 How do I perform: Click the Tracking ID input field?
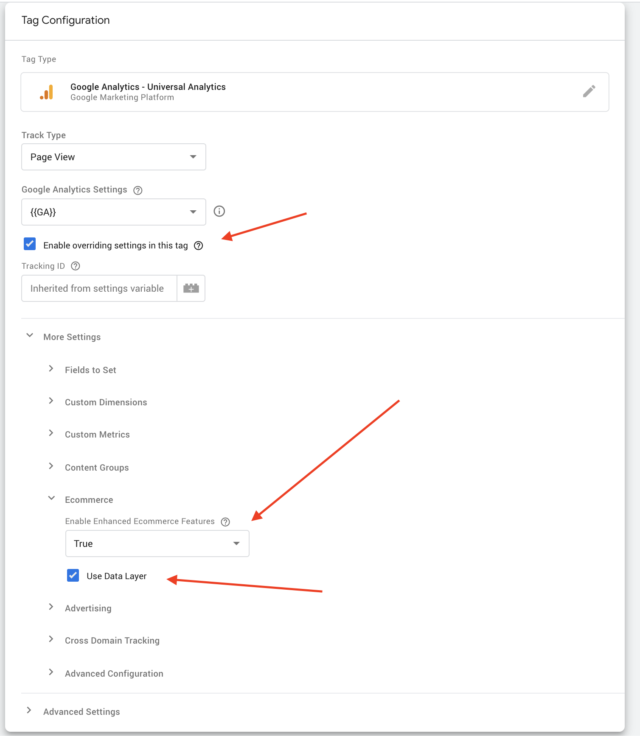[99, 288]
